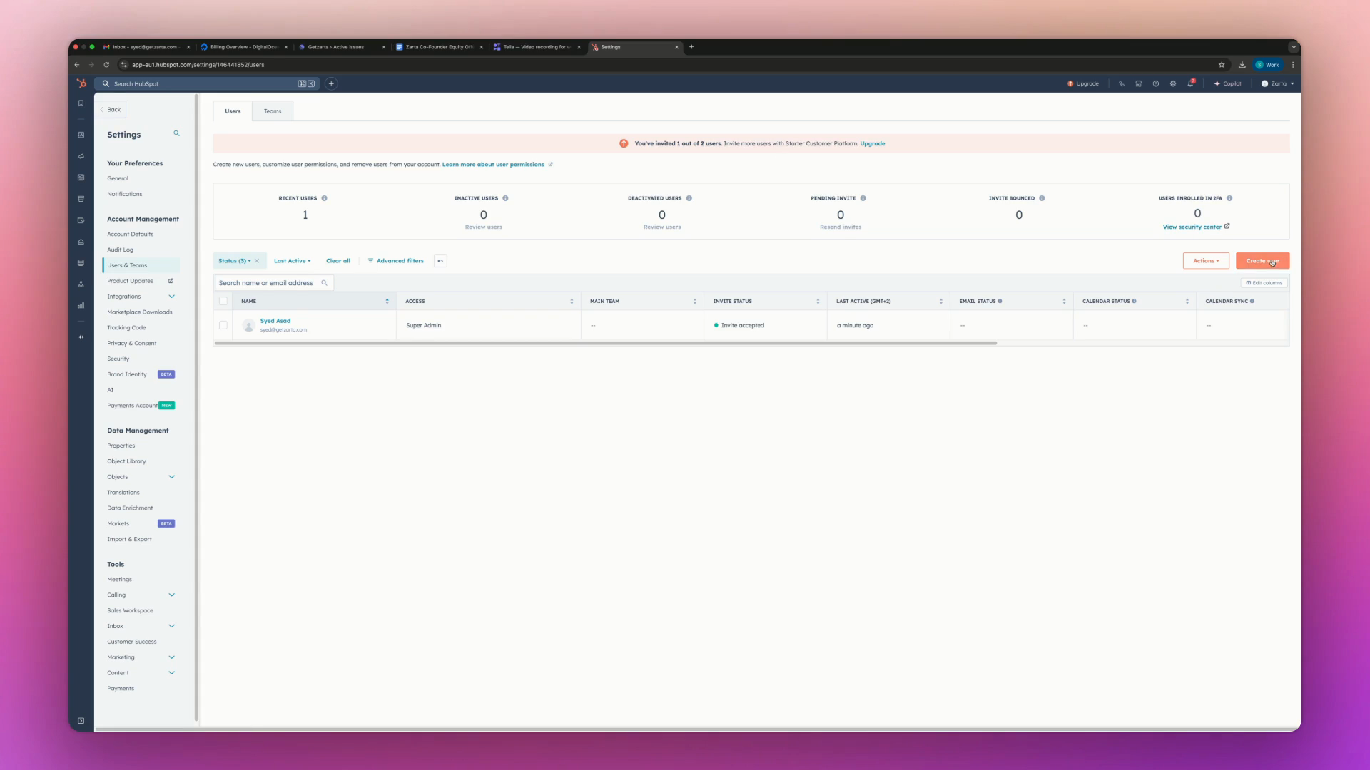Click Upgrade link in orange banner
This screenshot has width=1370, height=770.
(x=872, y=143)
